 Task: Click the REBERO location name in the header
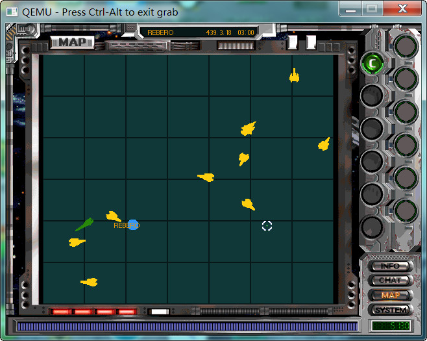tap(160, 32)
